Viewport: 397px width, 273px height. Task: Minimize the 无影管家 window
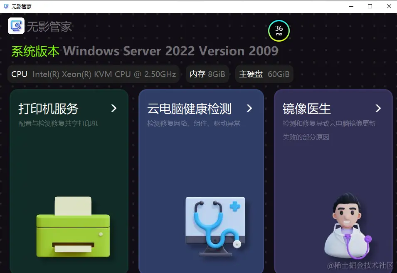[x=351, y=6]
